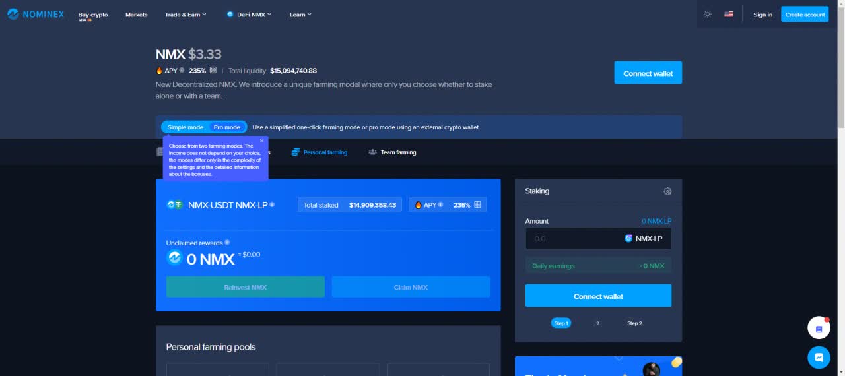
Task: Switch to Team farming tab
Action: pyautogui.click(x=392, y=152)
